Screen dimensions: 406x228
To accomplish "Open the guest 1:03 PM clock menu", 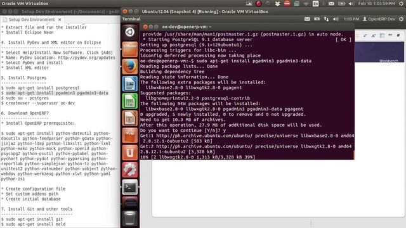I will point(351,19).
